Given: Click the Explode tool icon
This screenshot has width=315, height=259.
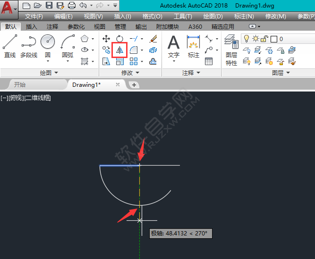Looking at the screenshot, I should tap(153, 50).
